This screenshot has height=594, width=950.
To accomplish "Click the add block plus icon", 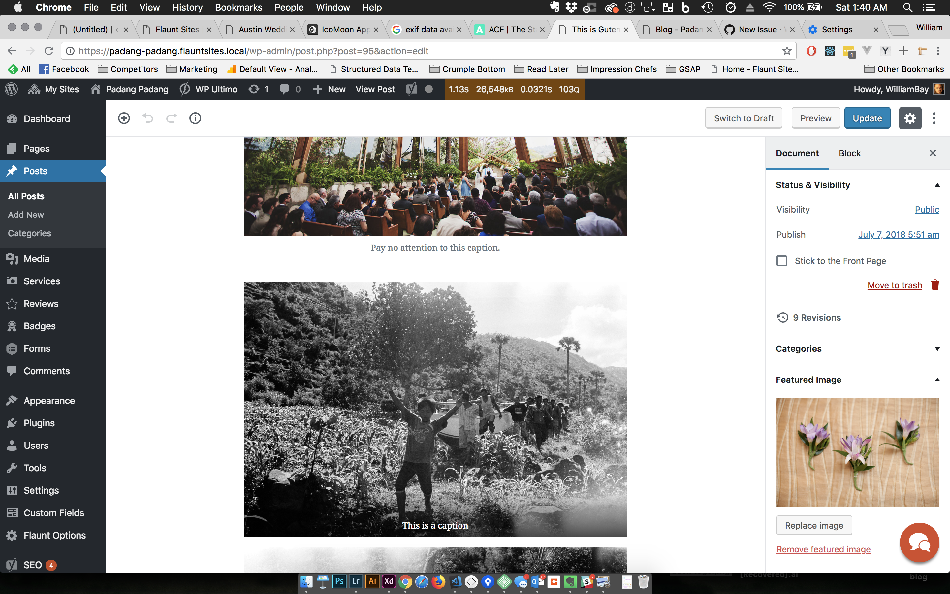I will [x=124, y=118].
